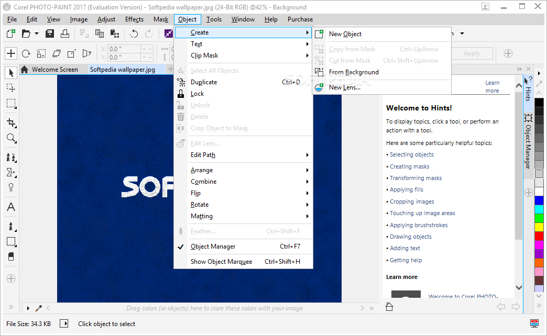Click the X position input field
Image resolution: width=547 pixels, height=336 pixels.
point(124,49)
